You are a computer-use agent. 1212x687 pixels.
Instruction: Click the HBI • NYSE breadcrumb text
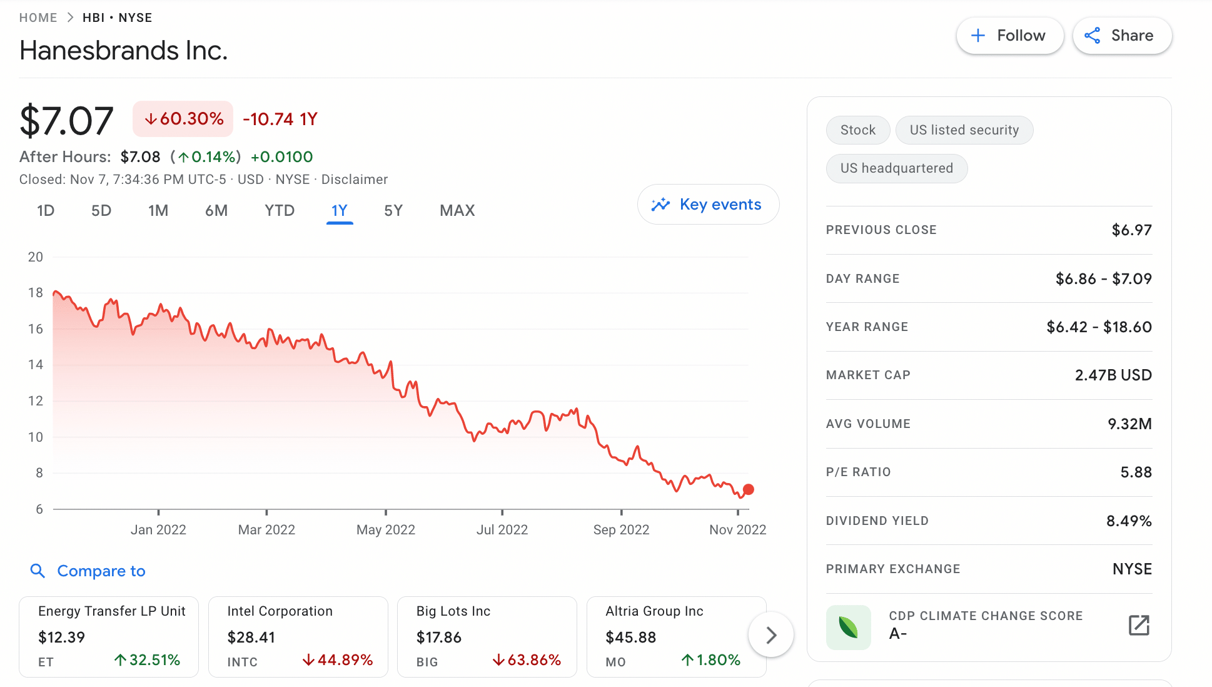pos(117,18)
